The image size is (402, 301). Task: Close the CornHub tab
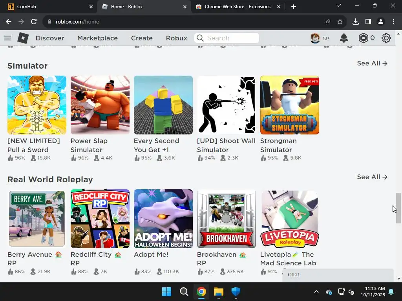tap(91, 7)
